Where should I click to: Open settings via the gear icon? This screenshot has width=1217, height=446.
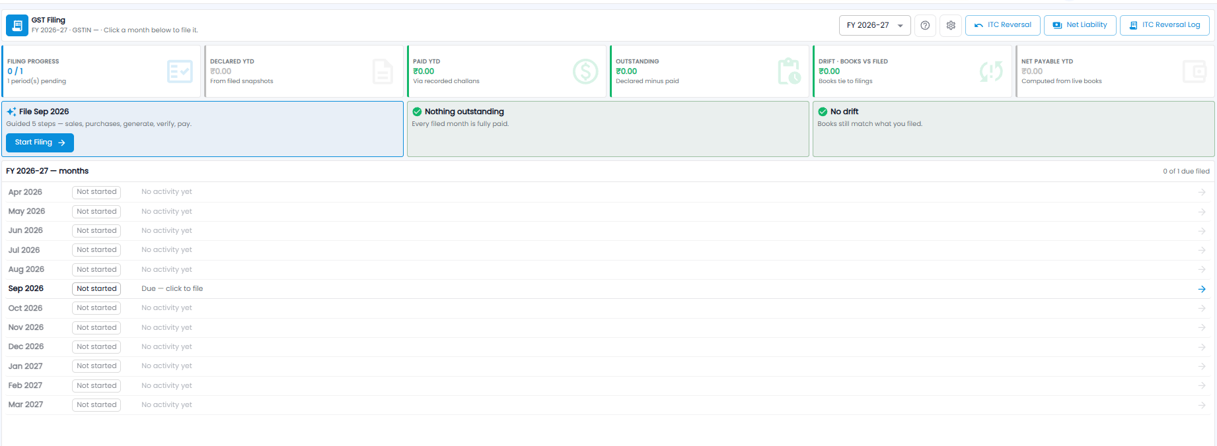tap(951, 25)
